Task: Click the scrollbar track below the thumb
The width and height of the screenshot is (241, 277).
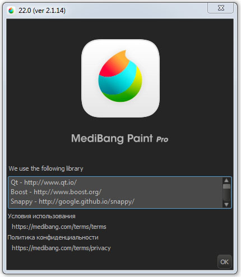Action: pos(226,195)
